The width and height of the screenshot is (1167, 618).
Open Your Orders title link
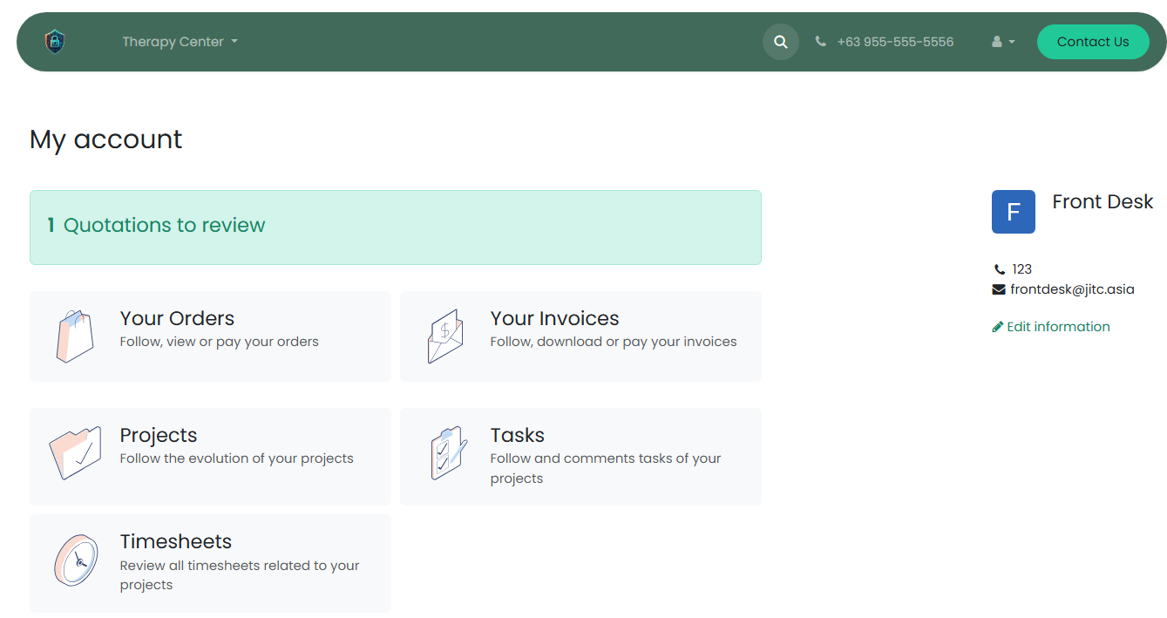coord(177,318)
